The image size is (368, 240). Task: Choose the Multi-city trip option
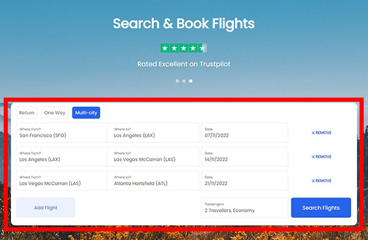(x=86, y=113)
